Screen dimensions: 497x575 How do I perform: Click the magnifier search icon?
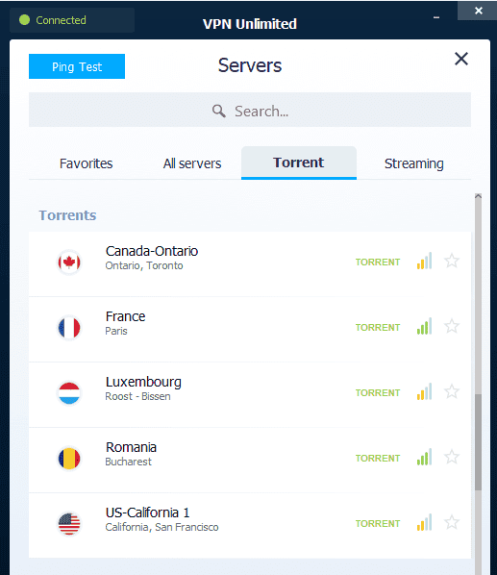(219, 111)
